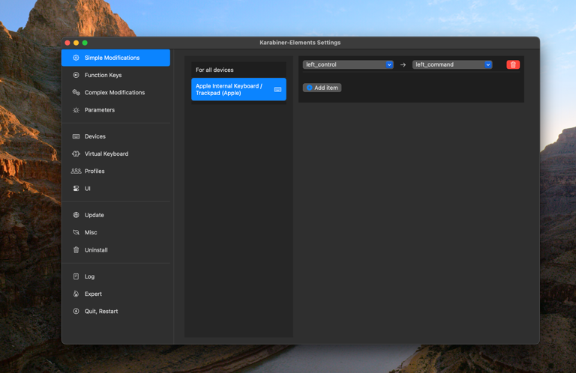Select For all devices in device list

[x=238, y=70]
